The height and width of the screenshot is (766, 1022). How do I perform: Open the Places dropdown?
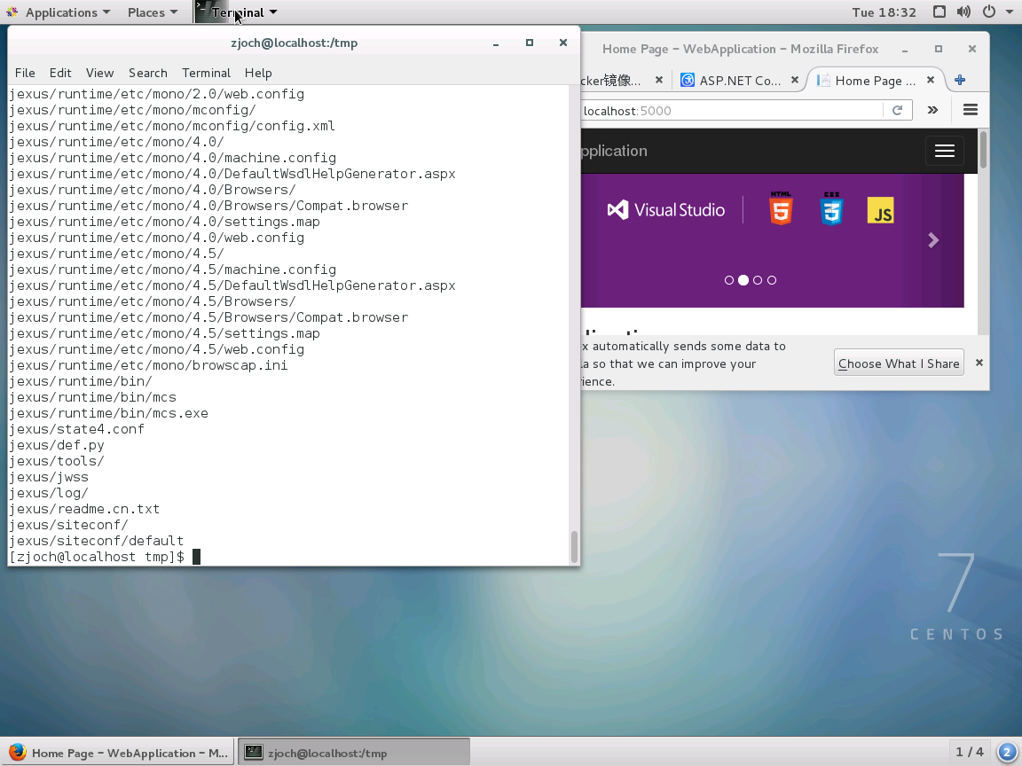coord(147,12)
